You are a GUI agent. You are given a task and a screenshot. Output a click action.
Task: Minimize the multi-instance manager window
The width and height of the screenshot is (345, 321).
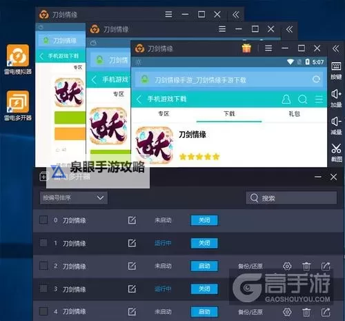318,177
